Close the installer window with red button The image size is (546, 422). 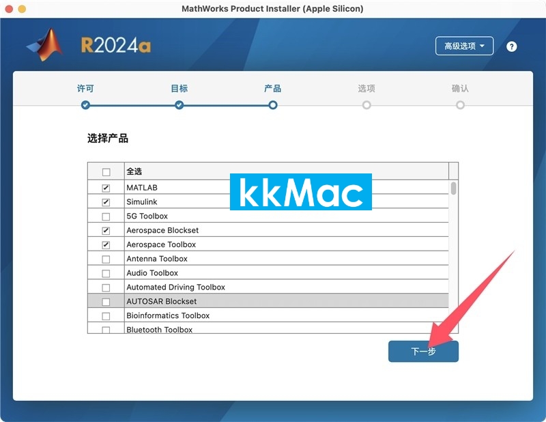coord(9,9)
